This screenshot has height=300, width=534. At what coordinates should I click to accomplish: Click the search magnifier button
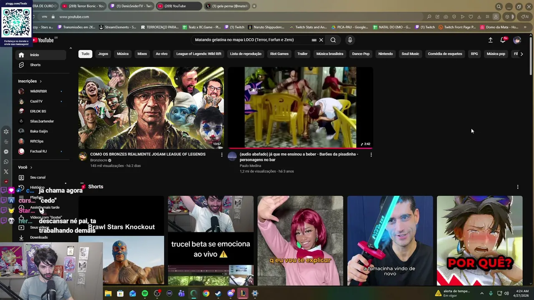(x=333, y=40)
